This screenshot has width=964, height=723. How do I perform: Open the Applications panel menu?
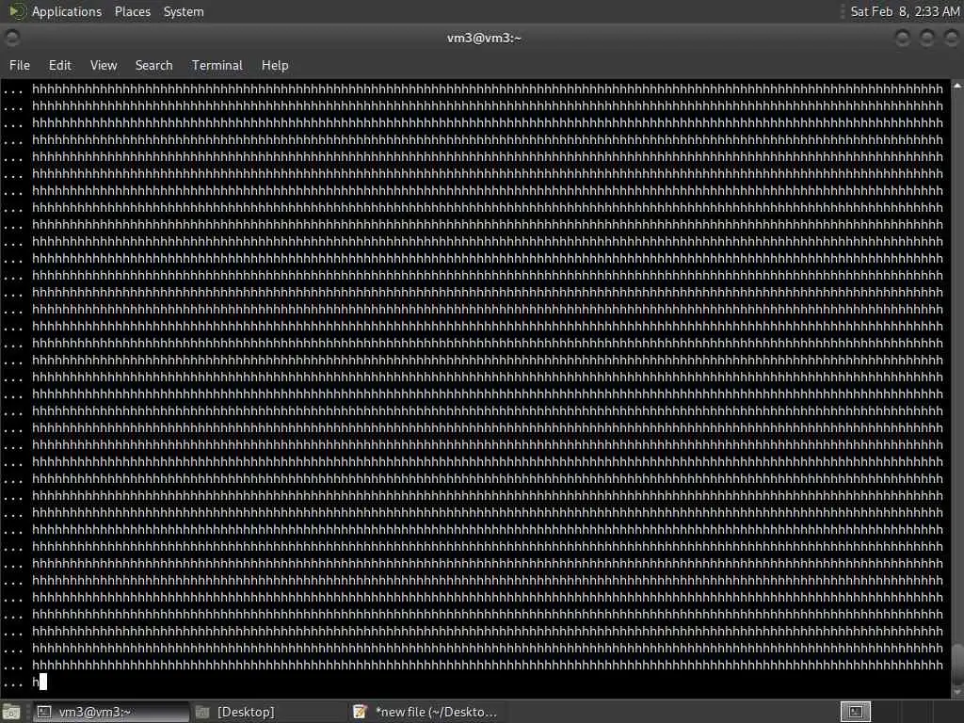67,11
